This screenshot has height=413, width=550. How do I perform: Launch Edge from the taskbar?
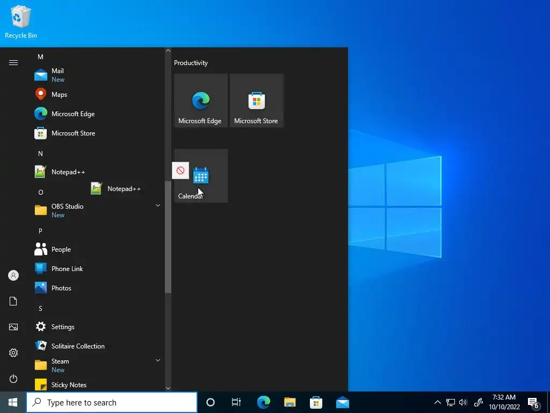coord(264,402)
